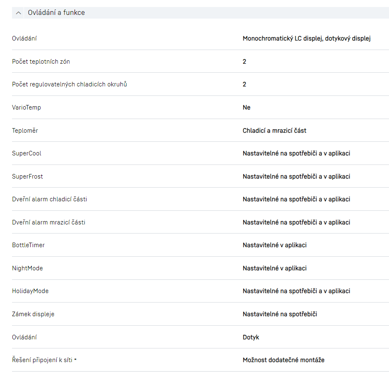Image resolution: width=389 pixels, height=372 pixels.
Task: Click the Zámek displeje row label
Action: point(33,314)
